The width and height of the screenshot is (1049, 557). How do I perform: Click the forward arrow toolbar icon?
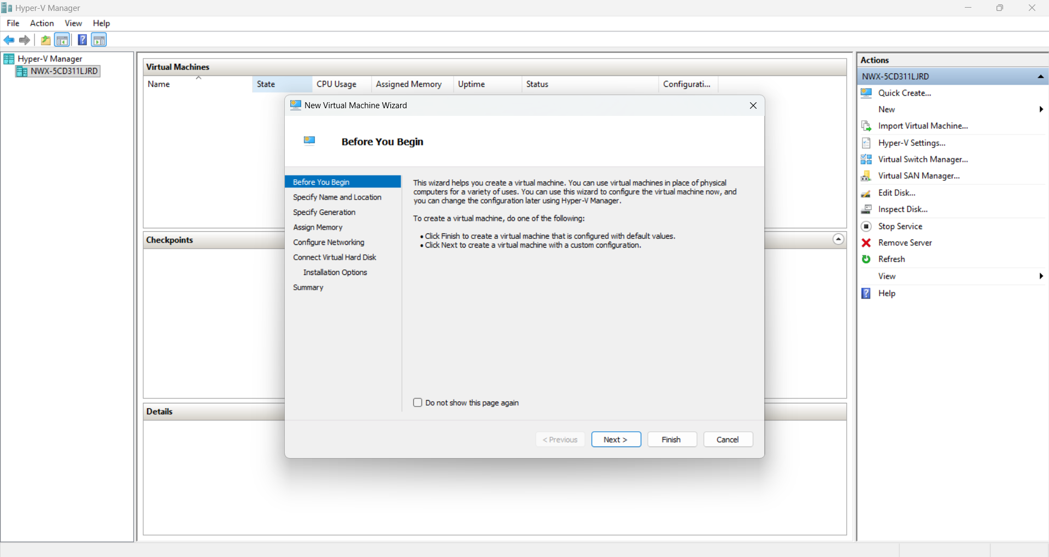[x=25, y=40]
